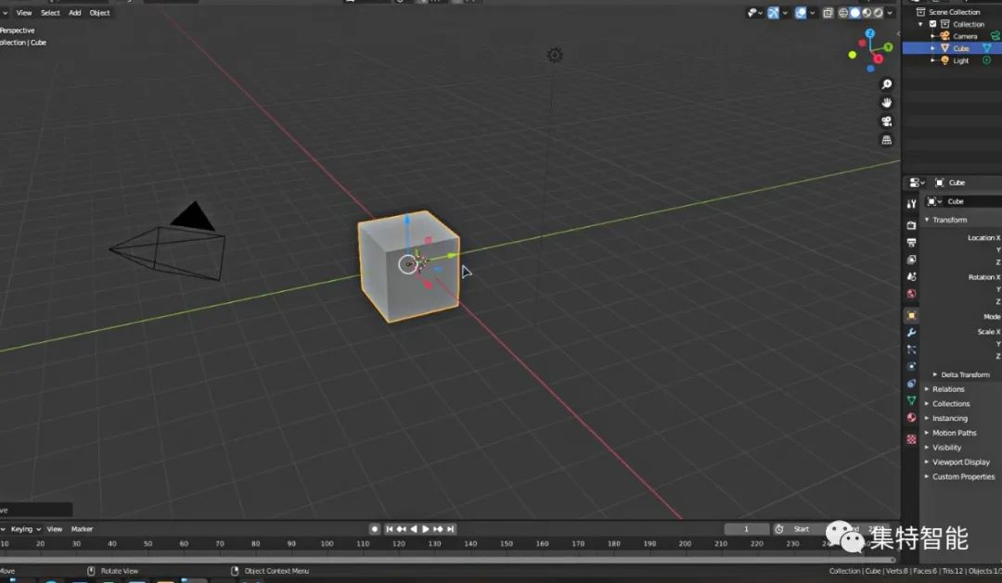Viewport: 1002px width, 583px height.
Task: Open the Object Constraints tab
Action: click(911, 384)
